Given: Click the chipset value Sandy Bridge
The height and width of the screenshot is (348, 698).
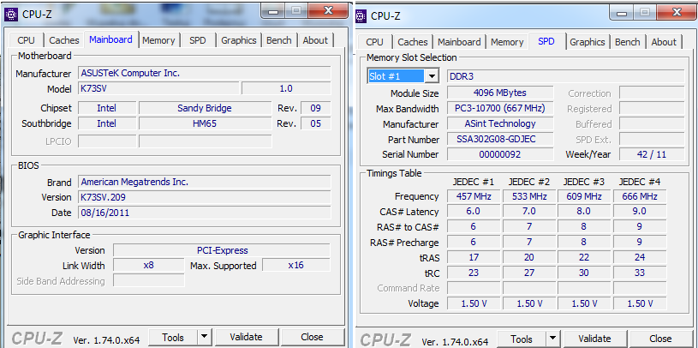Looking at the screenshot, I should point(205,108).
